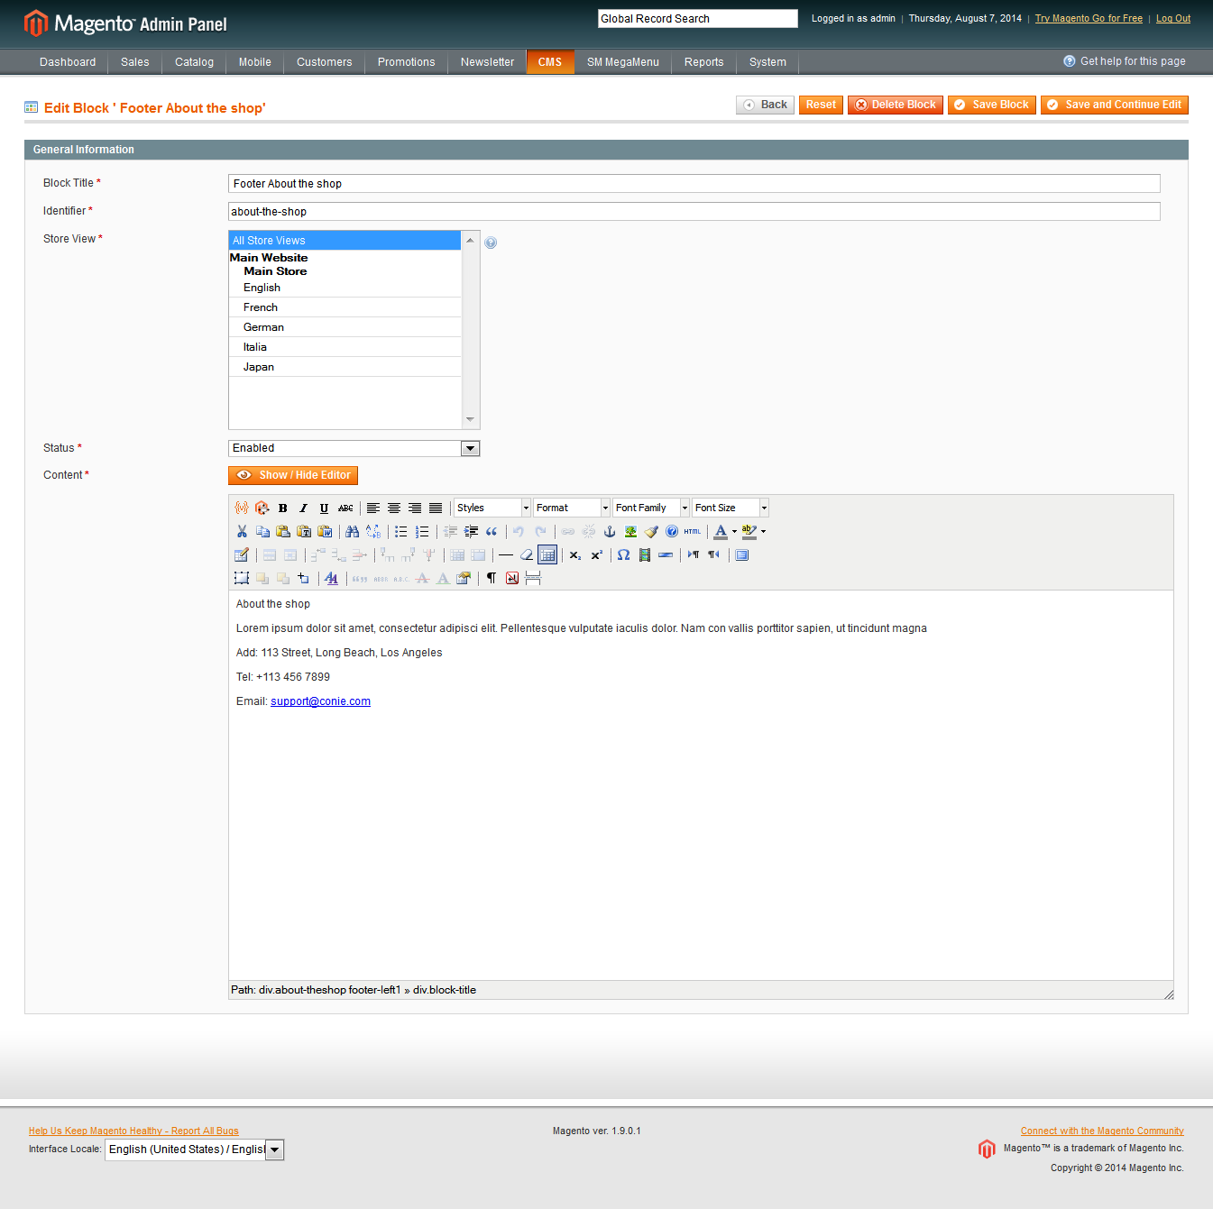Click Show Invisible Characters pilcrow icon
The image size is (1213, 1209).
(x=491, y=578)
